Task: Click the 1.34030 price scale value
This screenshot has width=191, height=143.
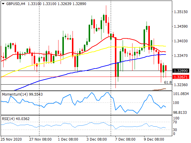Action: point(181,41)
